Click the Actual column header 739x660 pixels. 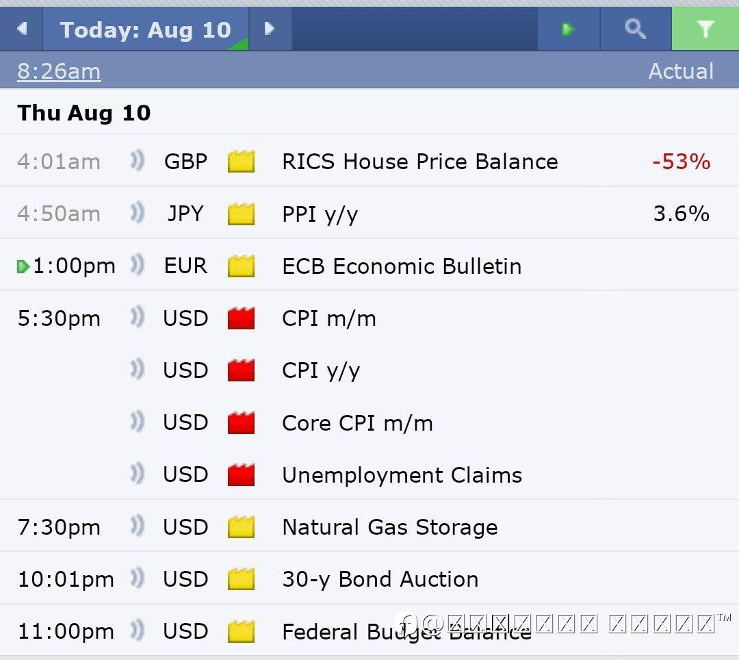(681, 71)
